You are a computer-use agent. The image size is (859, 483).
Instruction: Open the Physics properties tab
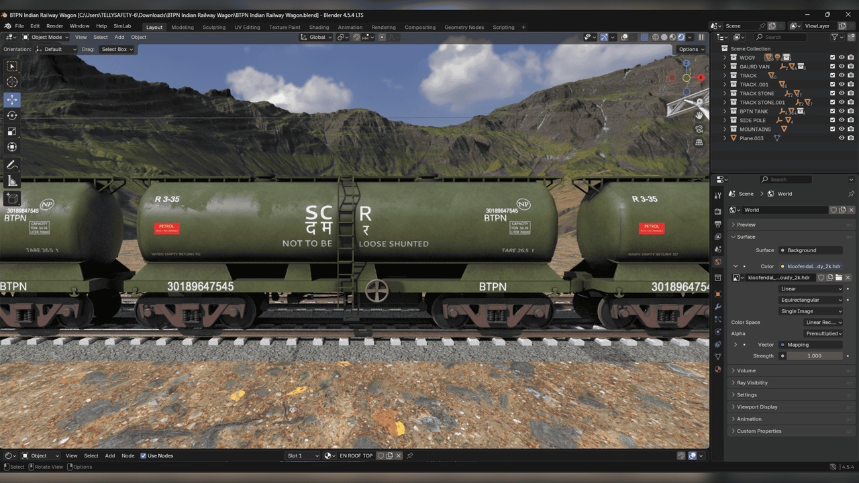717,331
